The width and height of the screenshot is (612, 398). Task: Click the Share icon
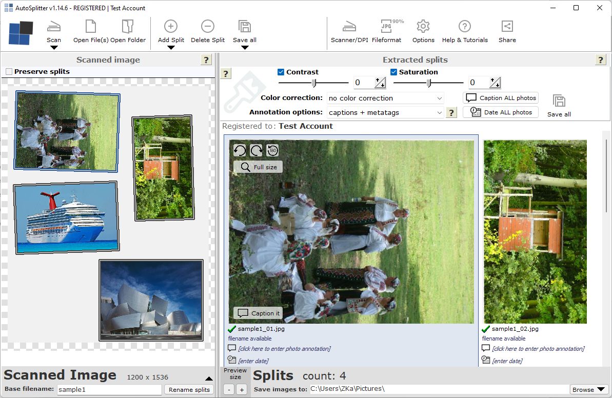507,27
